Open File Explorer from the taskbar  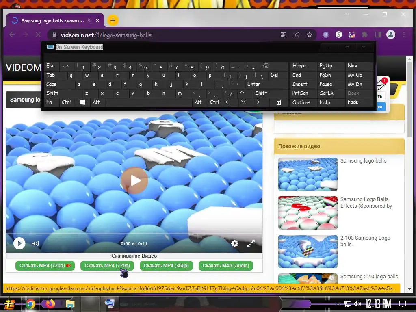point(70,304)
